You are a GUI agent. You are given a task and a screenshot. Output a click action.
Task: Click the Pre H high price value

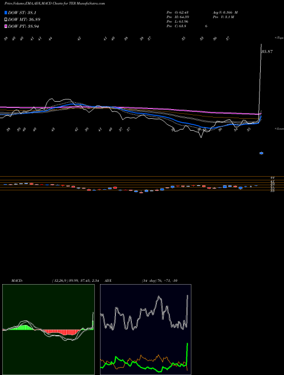(x=177, y=17)
